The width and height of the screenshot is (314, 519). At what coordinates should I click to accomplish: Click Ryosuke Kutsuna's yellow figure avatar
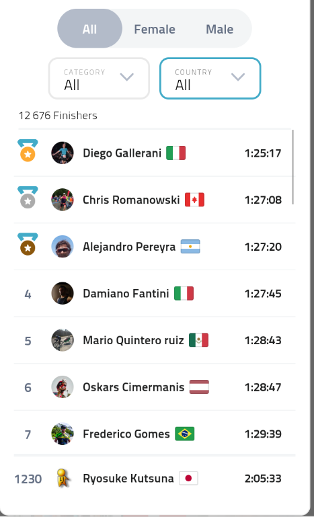pyautogui.click(x=63, y=478)
